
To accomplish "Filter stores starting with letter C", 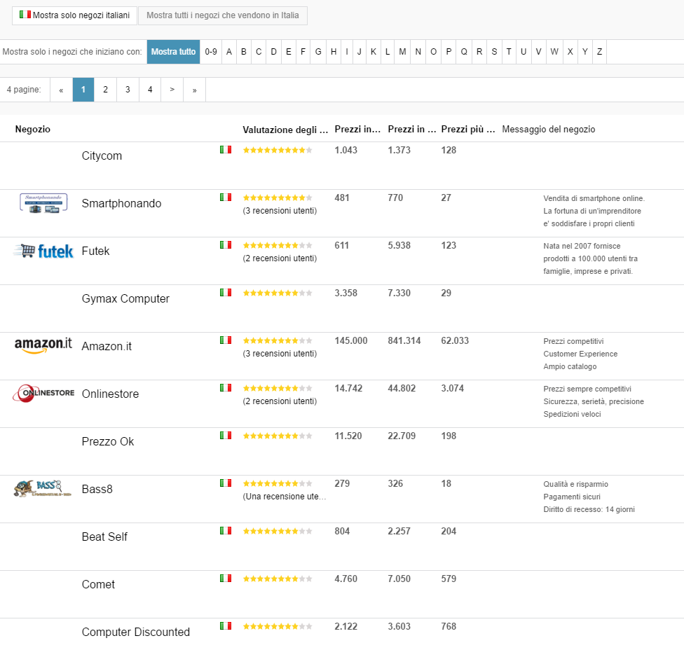I will point(259,51).
